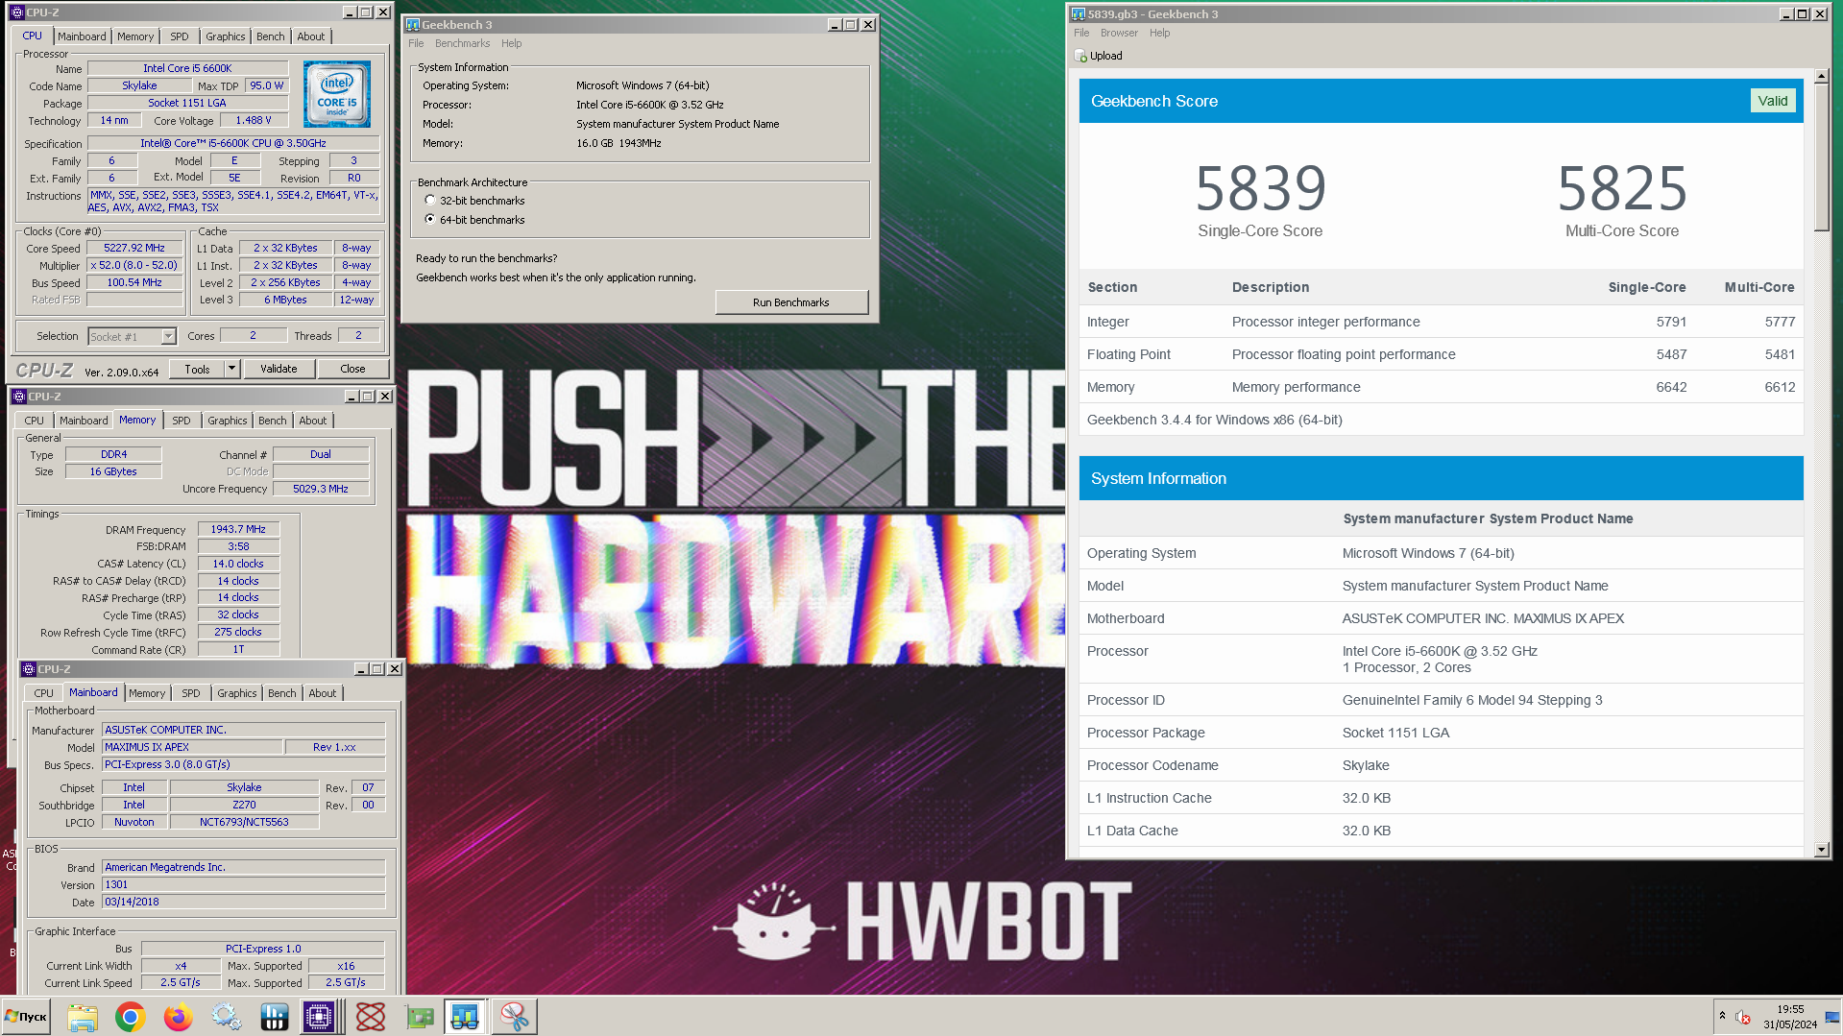Open the Mainboard tab in top CPU-Z
The height and width of the screenshot is (1036, 1843).
coord(82,36)
